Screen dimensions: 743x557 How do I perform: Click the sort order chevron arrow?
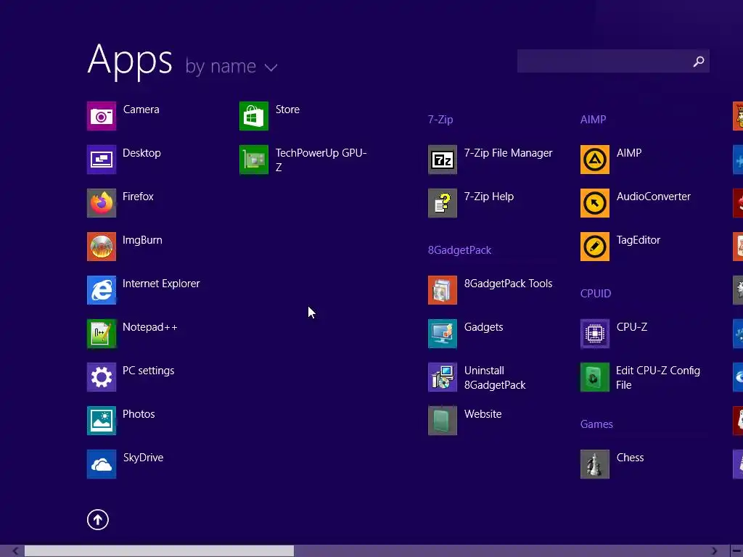(271, 67)
